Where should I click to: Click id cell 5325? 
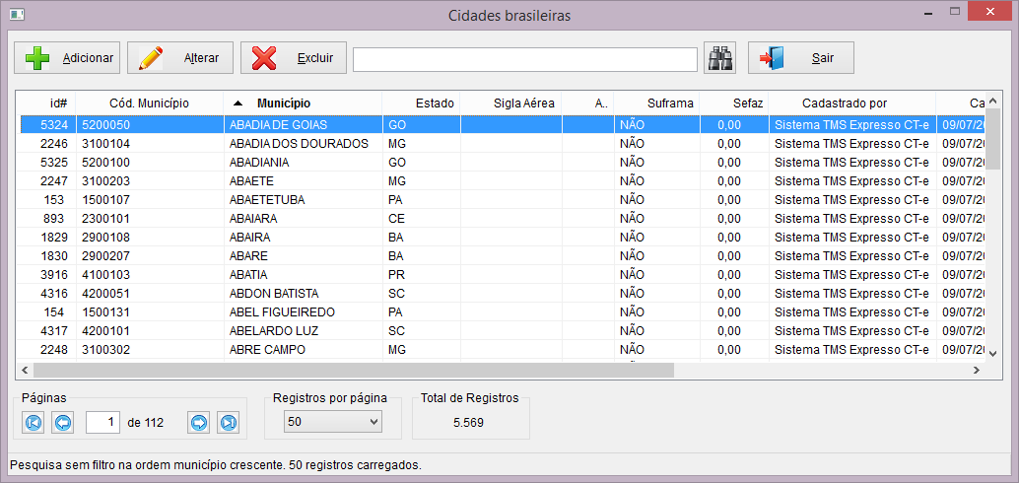pyautogui.click(x=54, y=162)
